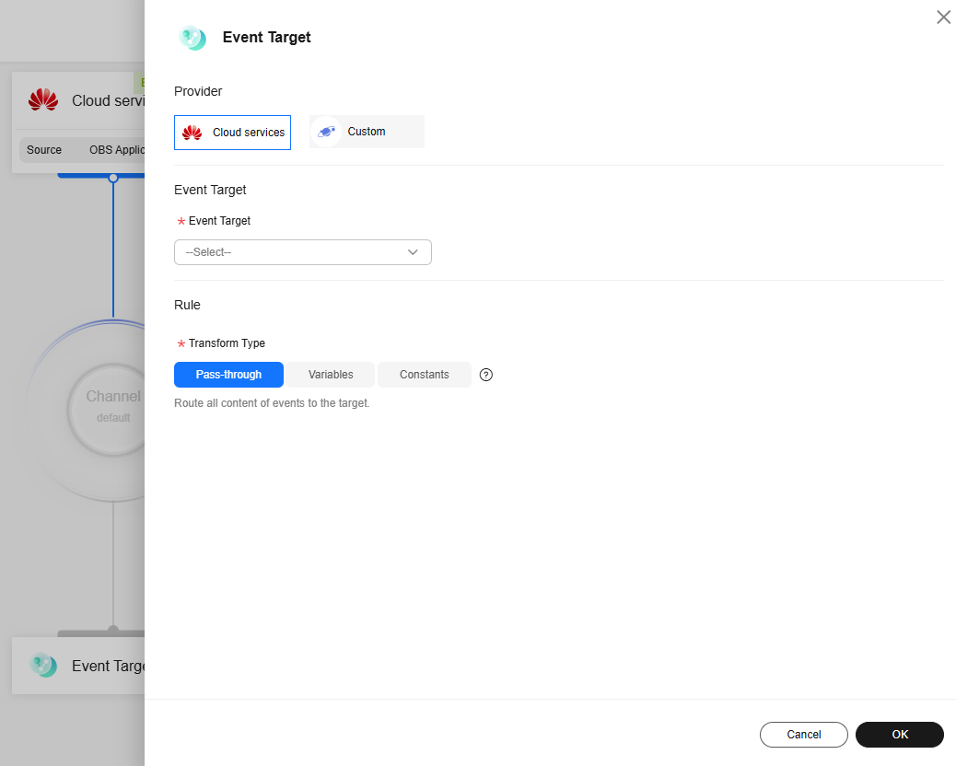Switch transform type to Variables
This screenshot has width=956, height=766.
[x=331, y=375]
